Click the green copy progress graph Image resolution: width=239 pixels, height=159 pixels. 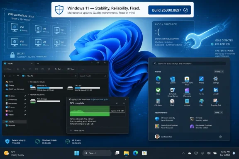pyautogui.click(x=98, y=111)
